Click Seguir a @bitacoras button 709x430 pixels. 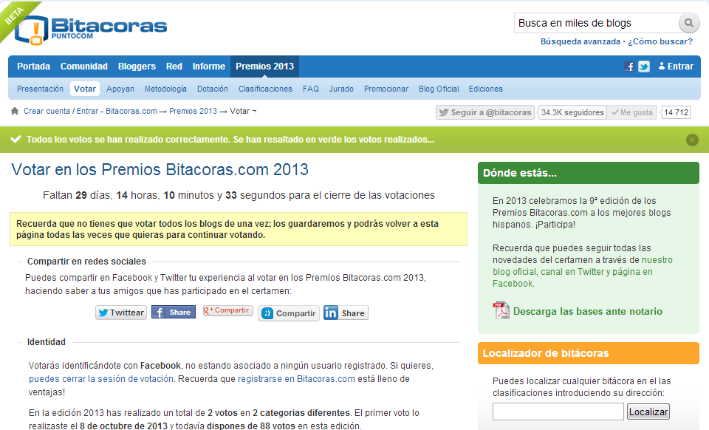click(485, 112)
